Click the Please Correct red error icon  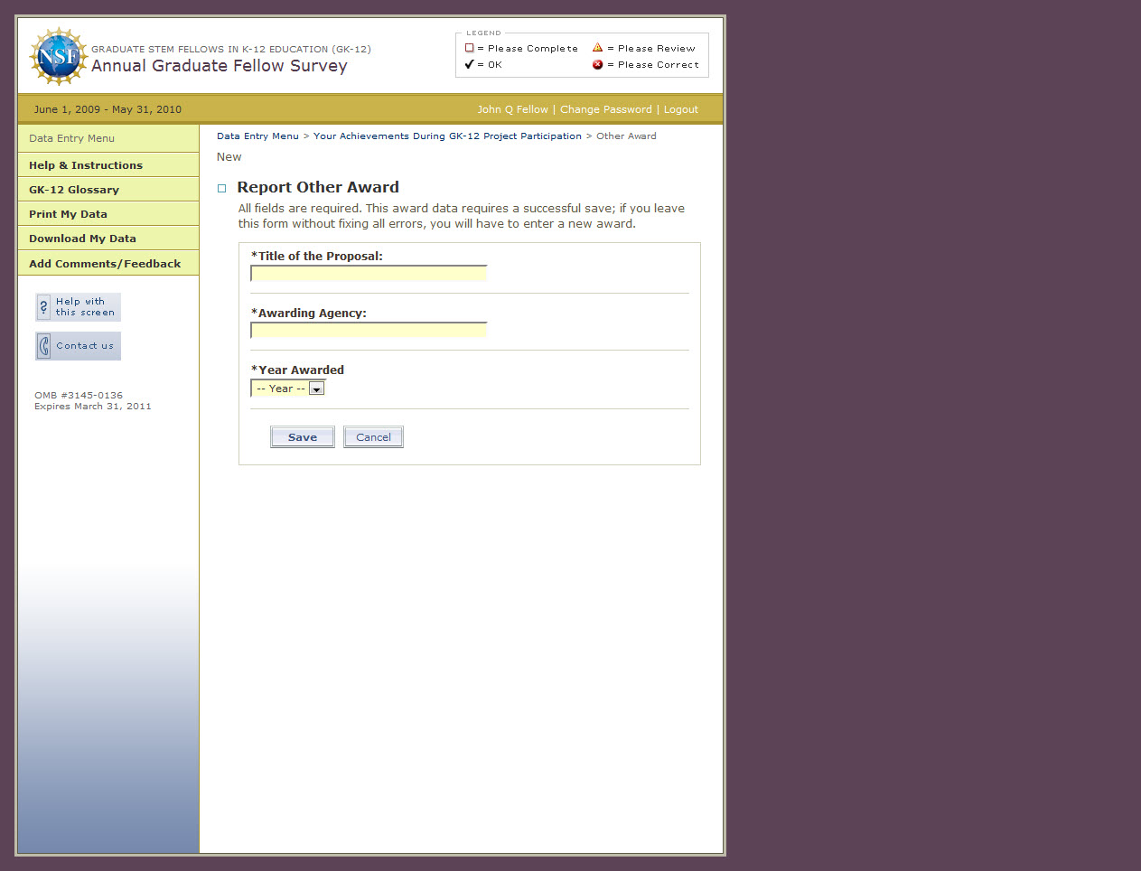coord(597,64)
